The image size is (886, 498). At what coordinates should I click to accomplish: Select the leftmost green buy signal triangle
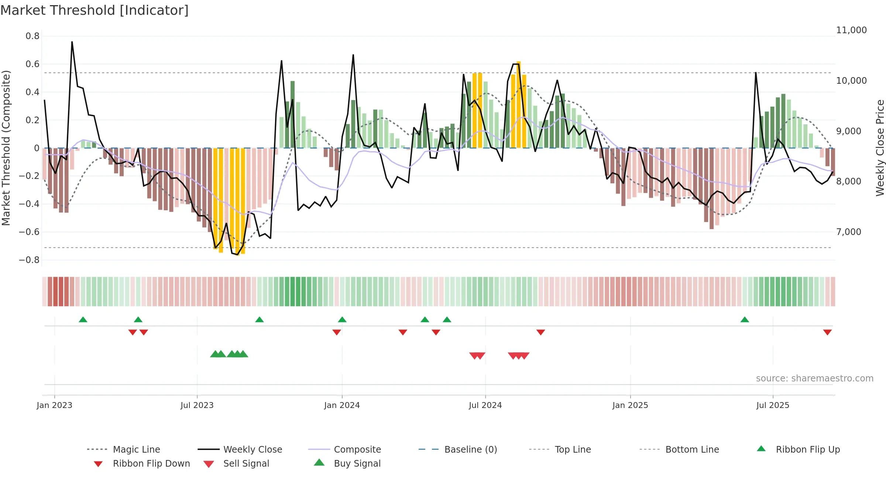(x=215, y=354)
